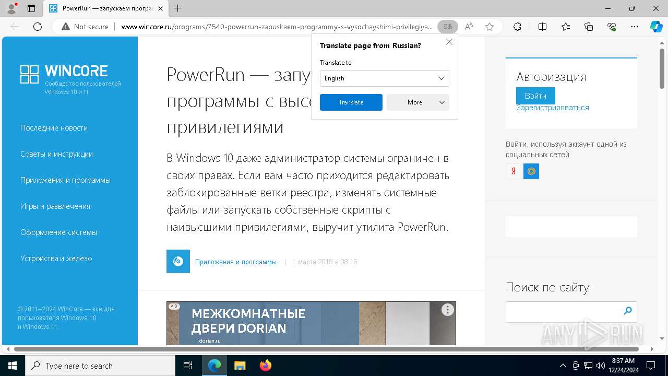This screenshot has height=376, width=668.
Task: Open the Favorites list icon
Action: tap(566, 27)
